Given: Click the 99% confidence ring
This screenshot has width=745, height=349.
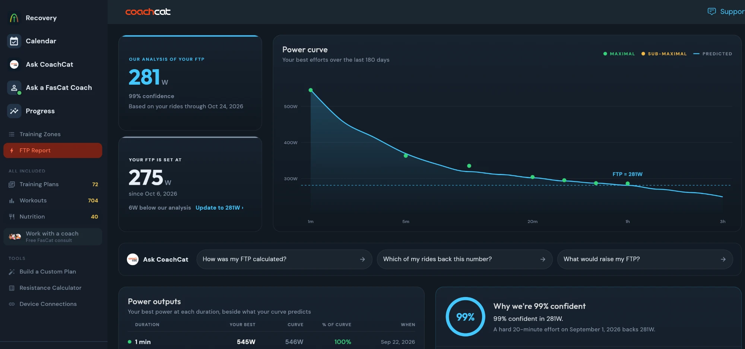Looking at the screenshot, I should (x=465, y=317).
